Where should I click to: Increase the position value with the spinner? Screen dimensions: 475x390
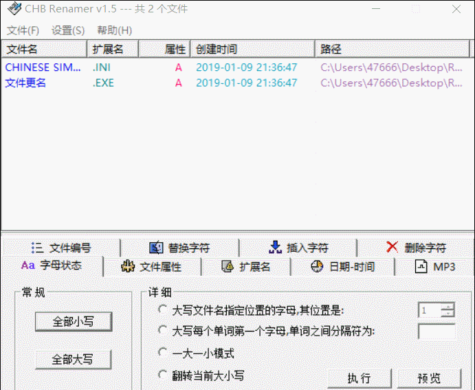click(x=448, y=307)
